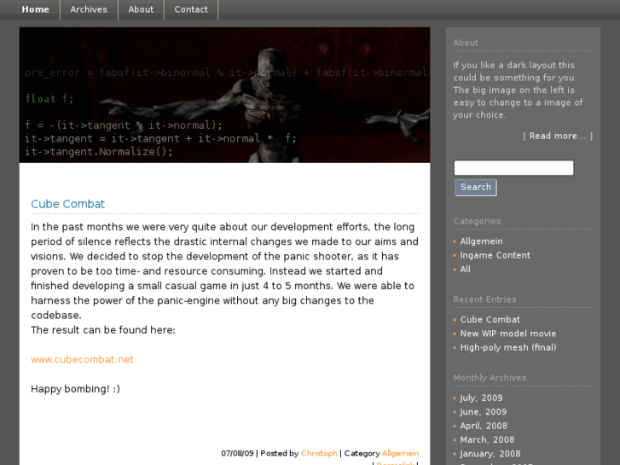
Task: Open April, 2008 monthly archive
Action: [x=484, y=426]
